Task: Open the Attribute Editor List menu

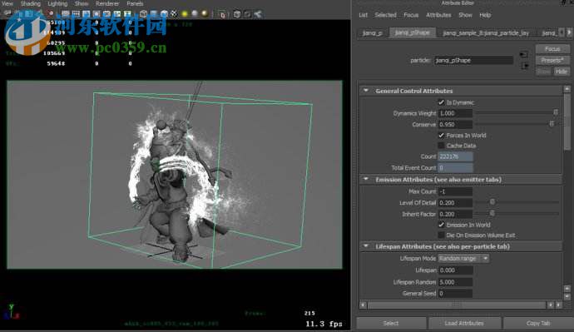Action: pos(364,15)
